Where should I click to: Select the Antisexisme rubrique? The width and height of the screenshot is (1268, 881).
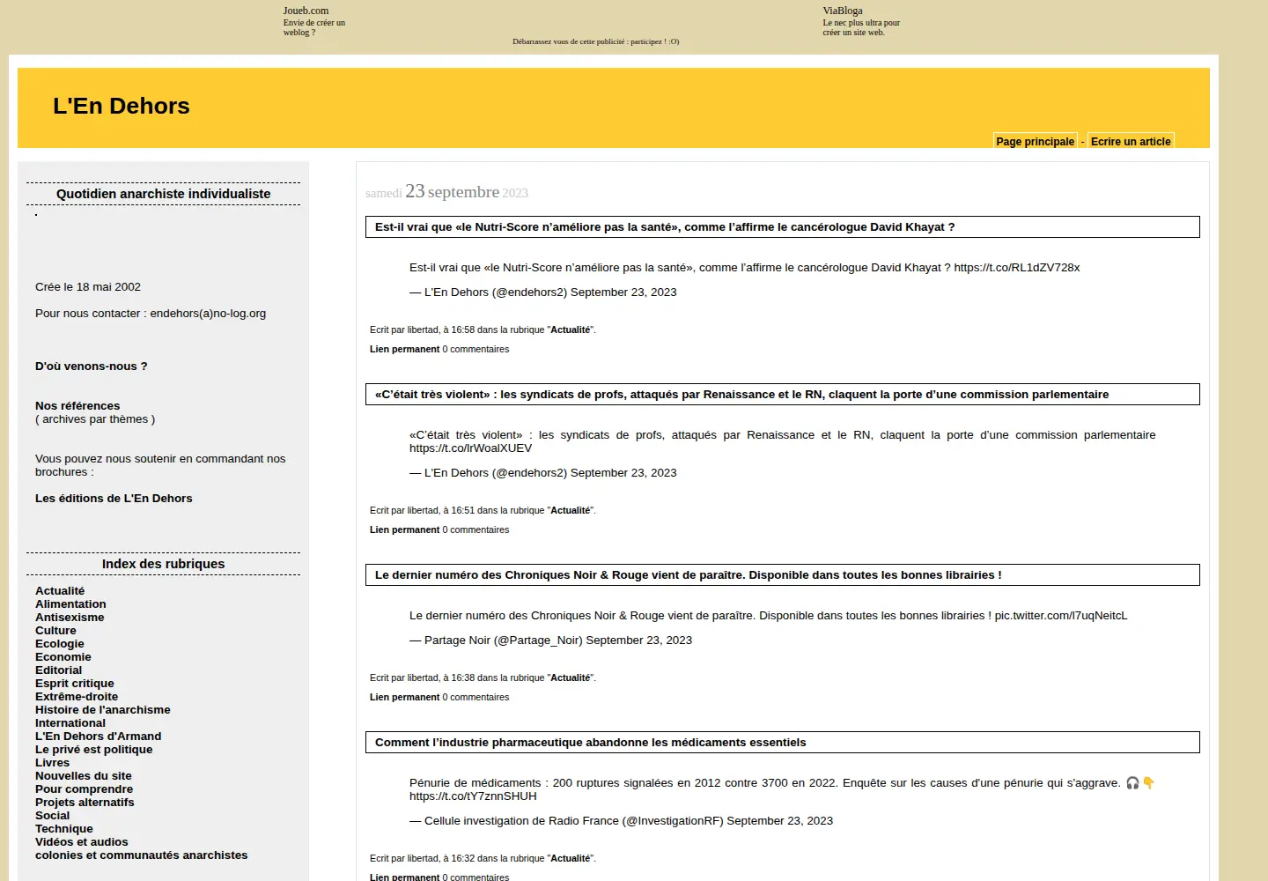(x=70, y=618)
